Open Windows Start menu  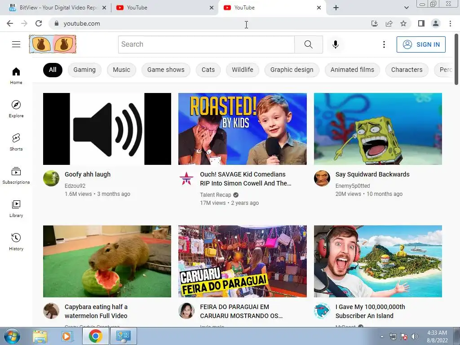pyautogui.click(x=12, y=336)
